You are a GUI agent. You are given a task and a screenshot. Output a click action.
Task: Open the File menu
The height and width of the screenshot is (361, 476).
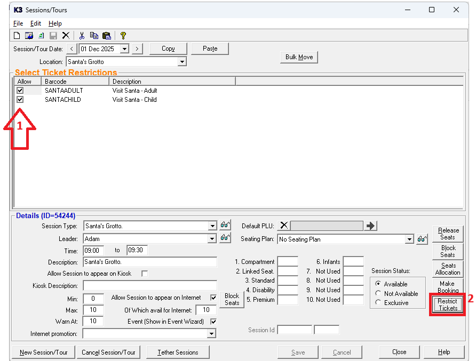pos(18,23)
